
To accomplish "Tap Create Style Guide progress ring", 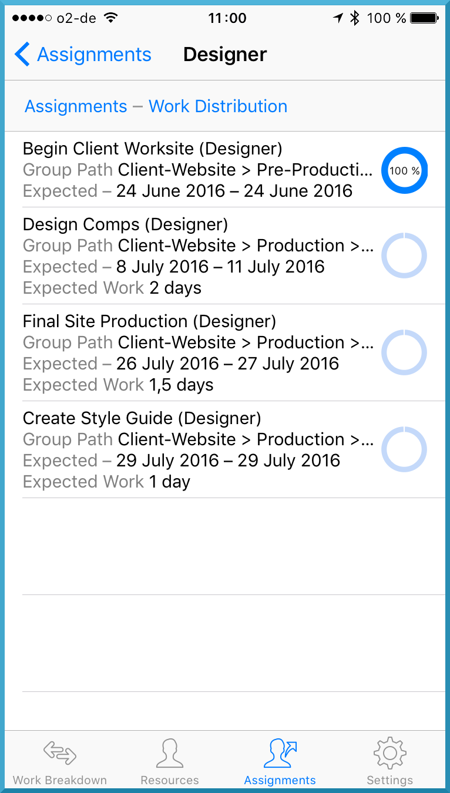I will [404, 449].
